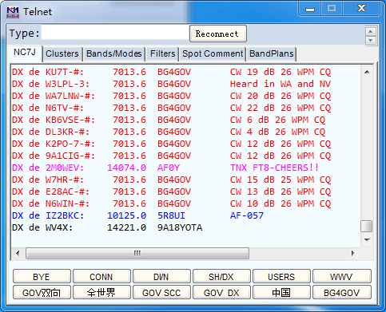Screen dimensions: 386x312
Task: Open the BandPlans tab
Action: click(x=272, y=53)
